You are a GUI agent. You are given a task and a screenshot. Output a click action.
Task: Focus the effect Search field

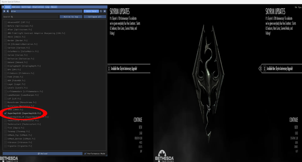(x=31, y=17)
